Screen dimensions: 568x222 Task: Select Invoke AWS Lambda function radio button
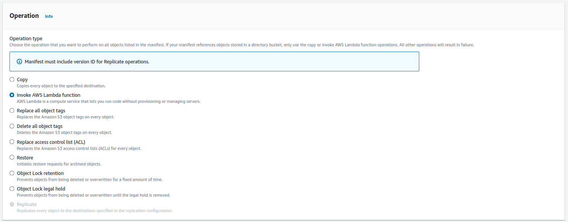(12, 95)
